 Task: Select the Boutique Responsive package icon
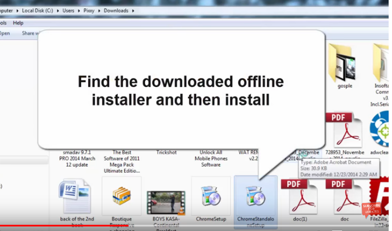click(x=121, y=196)
